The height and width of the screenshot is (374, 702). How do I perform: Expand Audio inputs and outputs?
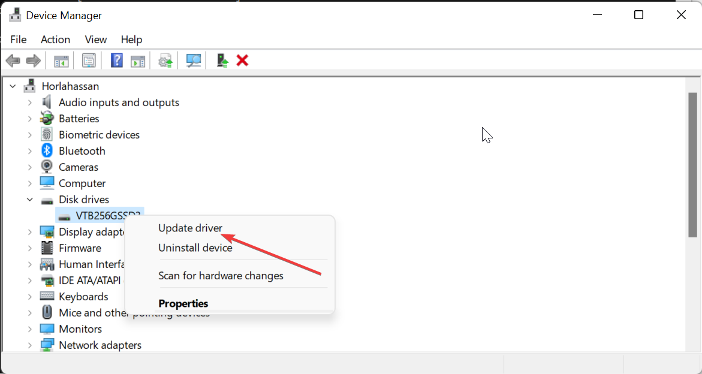coord(30,102)
